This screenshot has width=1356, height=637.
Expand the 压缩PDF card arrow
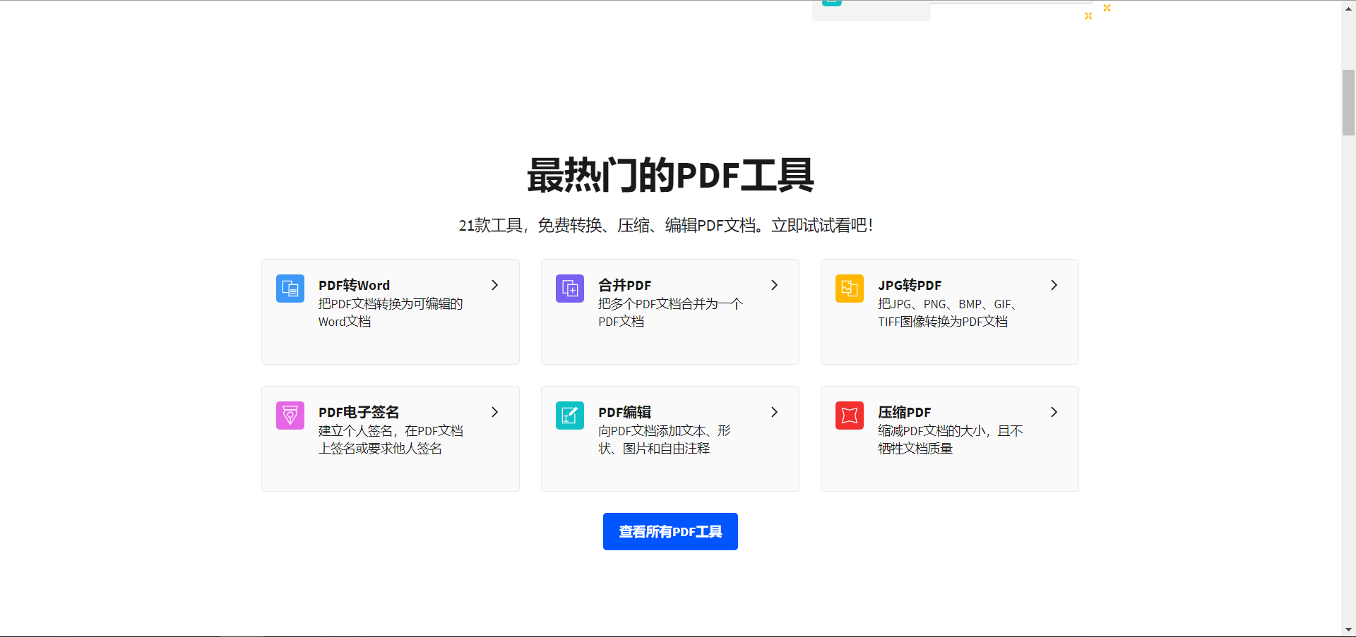click(x=1054, y=412)
